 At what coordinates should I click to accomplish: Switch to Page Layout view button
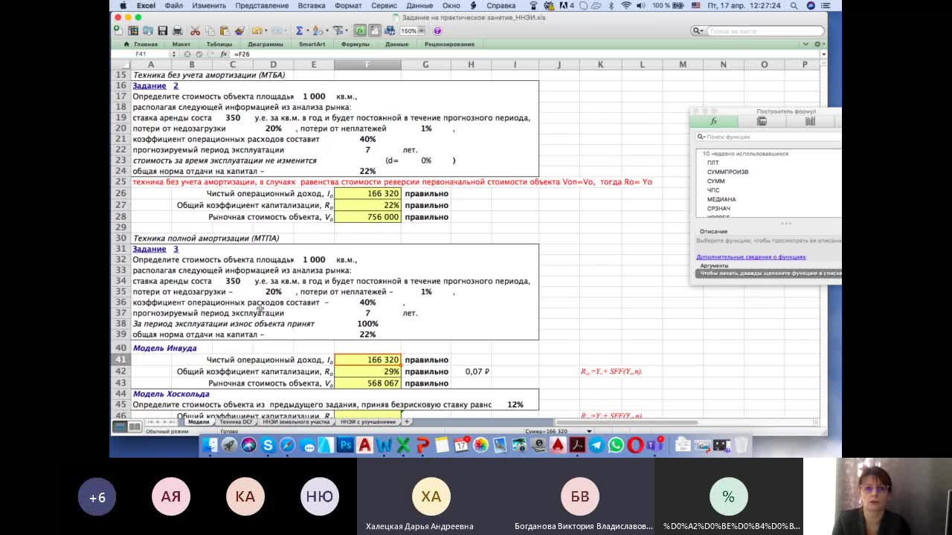click(x=135, y=426)
